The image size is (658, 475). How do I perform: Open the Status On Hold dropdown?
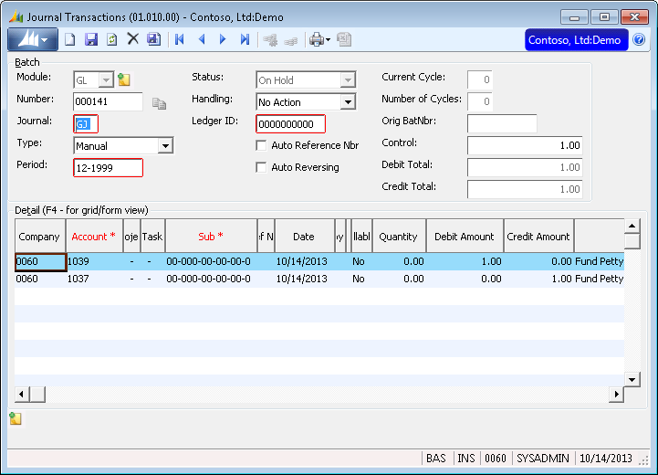coord(348,79)
